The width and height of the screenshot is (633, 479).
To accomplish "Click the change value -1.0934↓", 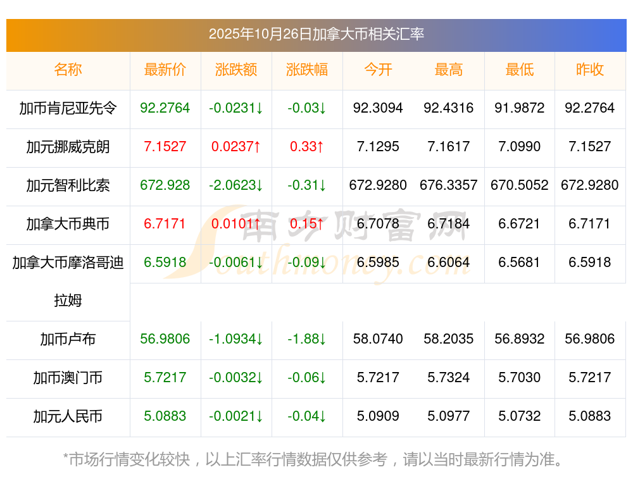I will [236, 339].
